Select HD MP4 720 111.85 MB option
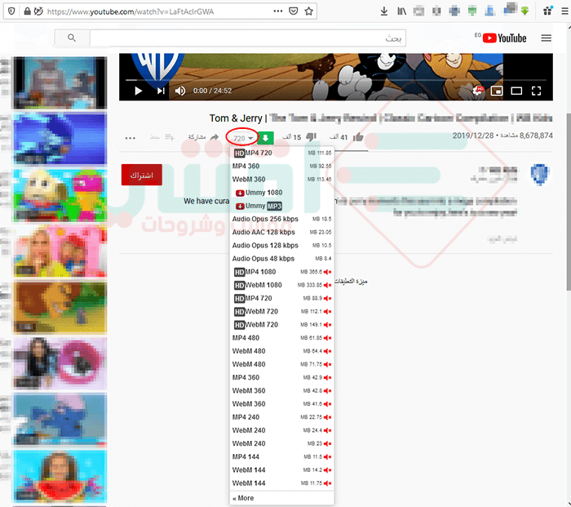571x507 pixels. pyautogui.click(x=282, y=153)
